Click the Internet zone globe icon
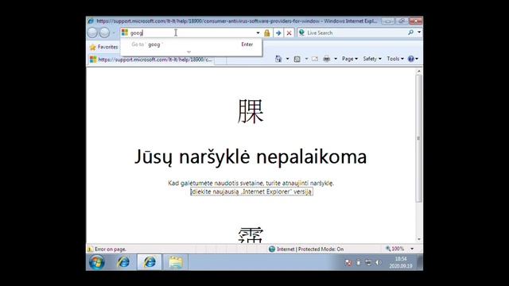This screenshot has height=286, width=509. pyautogui.click(x=272, y=249)
